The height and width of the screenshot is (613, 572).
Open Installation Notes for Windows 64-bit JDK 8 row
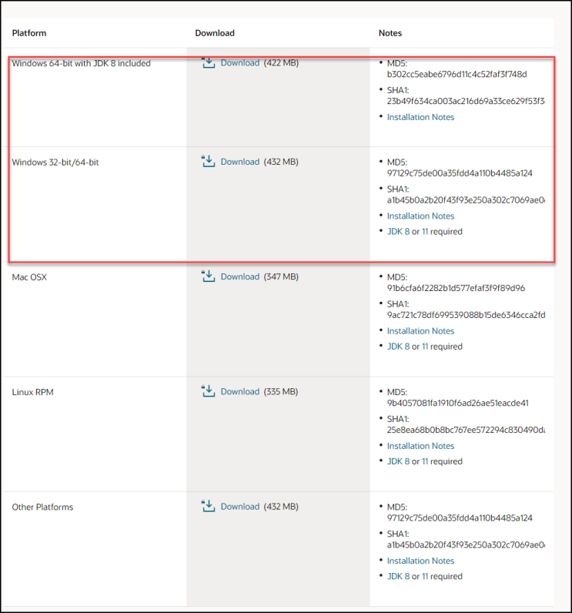[420, 117]
